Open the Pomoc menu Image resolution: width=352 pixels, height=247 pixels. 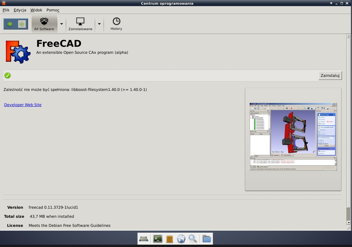pos(53,10)
